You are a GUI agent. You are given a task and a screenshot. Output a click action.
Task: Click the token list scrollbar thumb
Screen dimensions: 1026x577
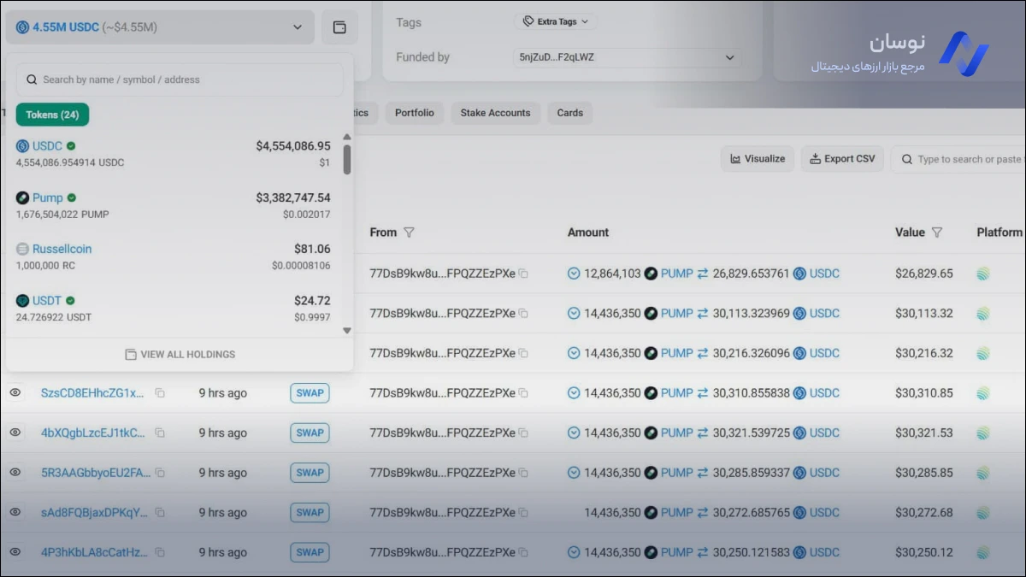(x=347, y=159)
